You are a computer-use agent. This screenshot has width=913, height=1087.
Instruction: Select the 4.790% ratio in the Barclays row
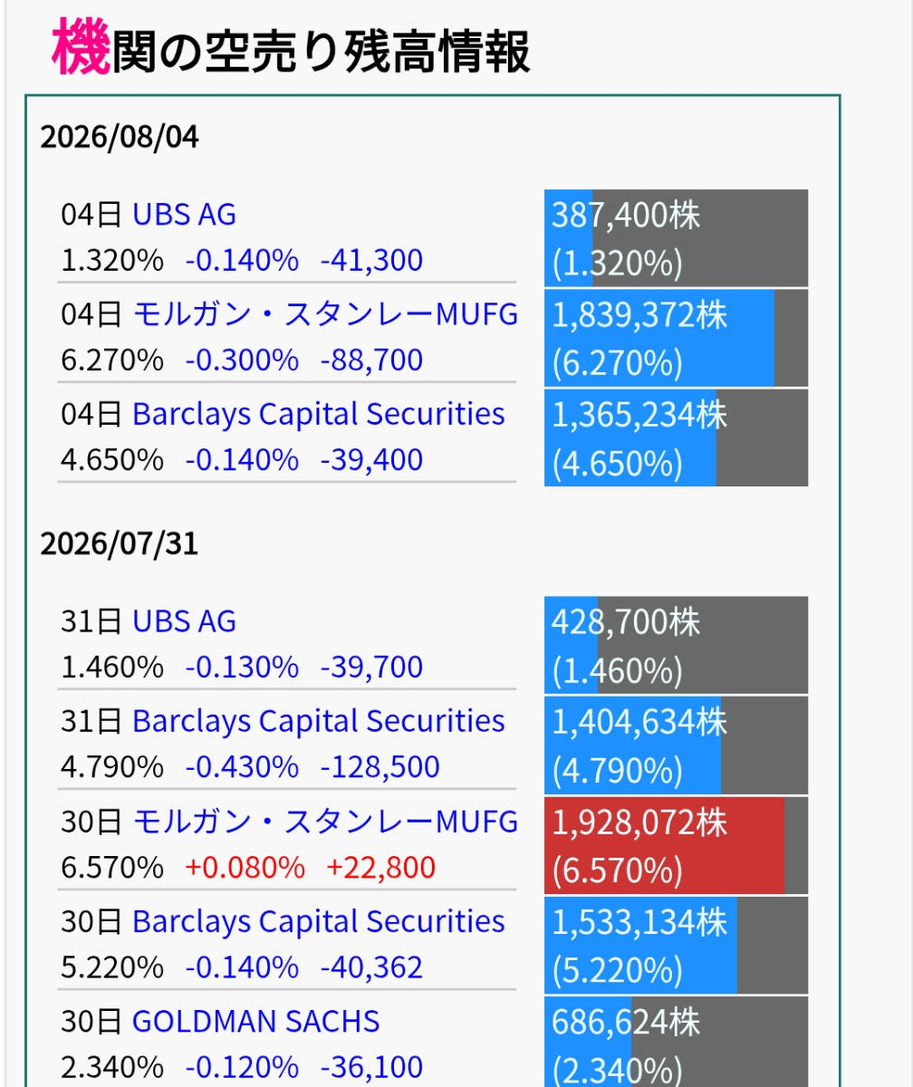112,768
